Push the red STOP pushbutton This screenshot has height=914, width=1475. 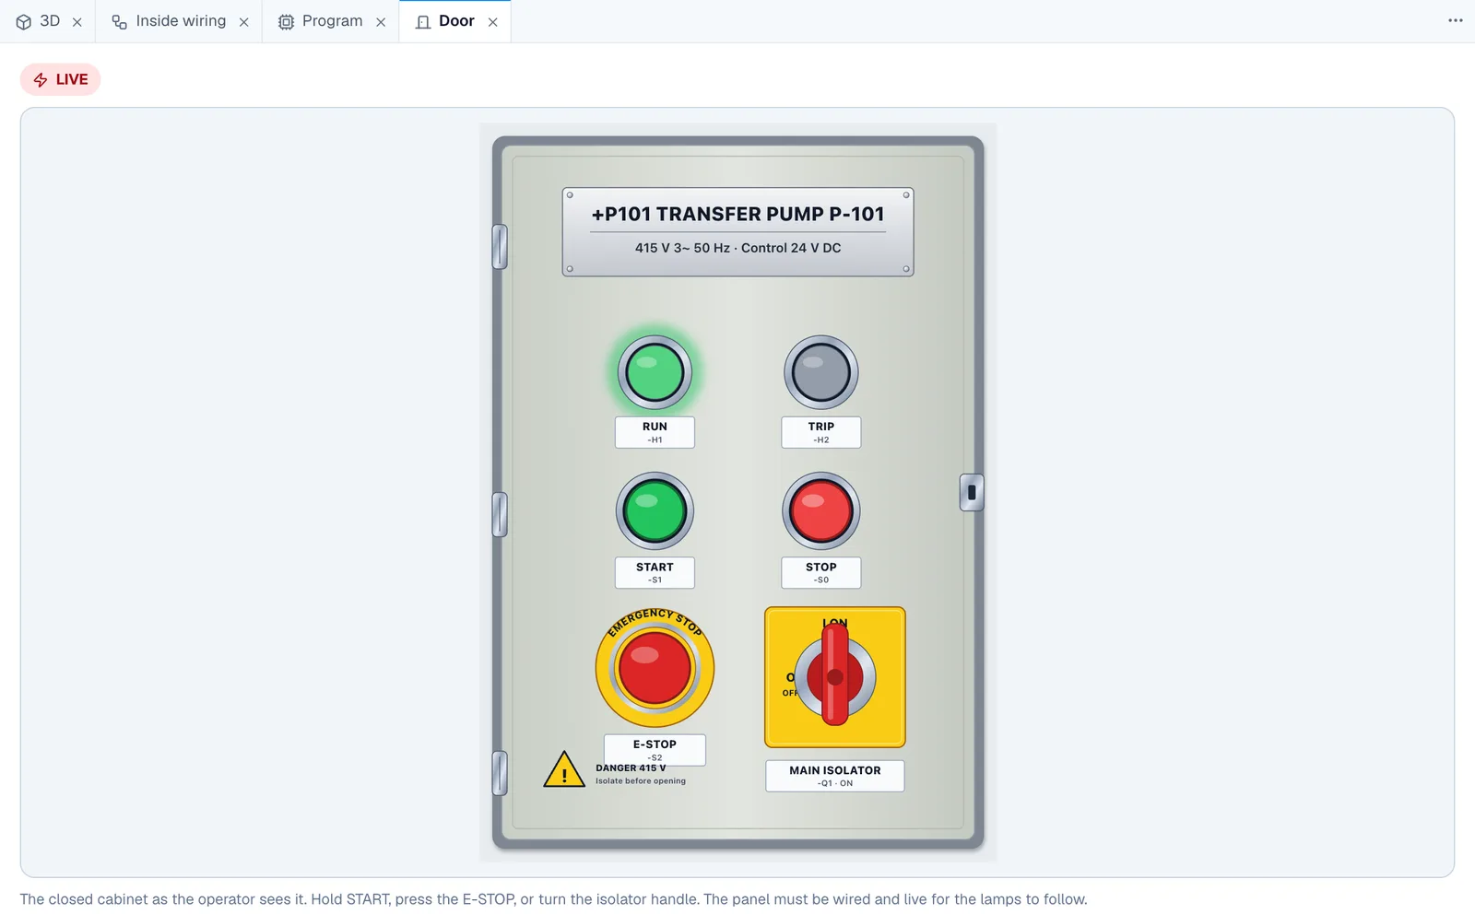pyautogui.click(x=820, y=511)
